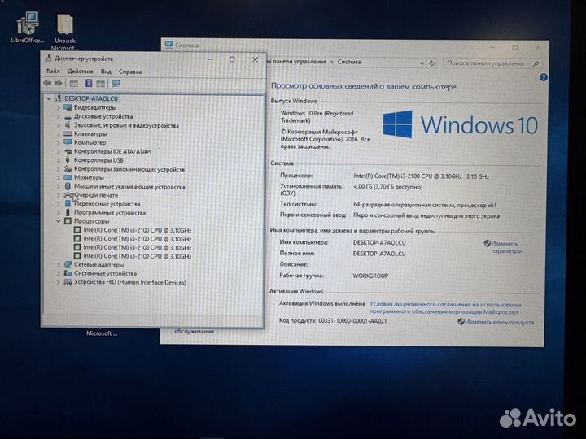Click the sound devices speaker icon
Viewport: 586px width, 439px height.
(68, 125)
